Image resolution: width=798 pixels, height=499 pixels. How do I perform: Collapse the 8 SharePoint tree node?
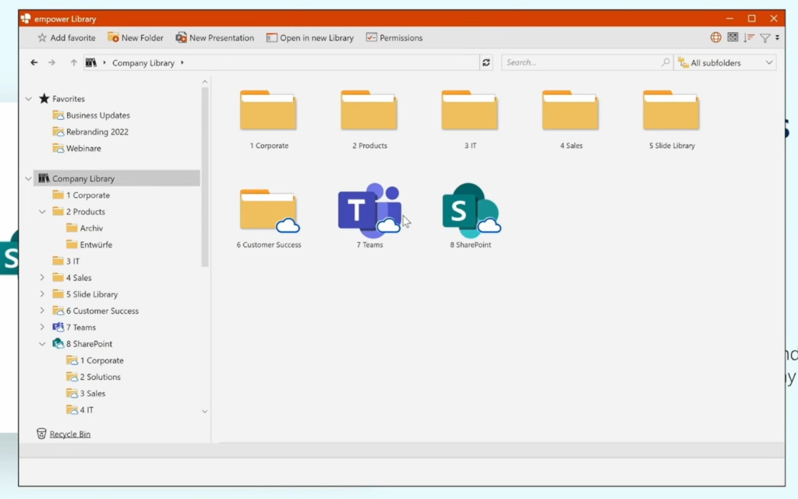tap(42, 344)
